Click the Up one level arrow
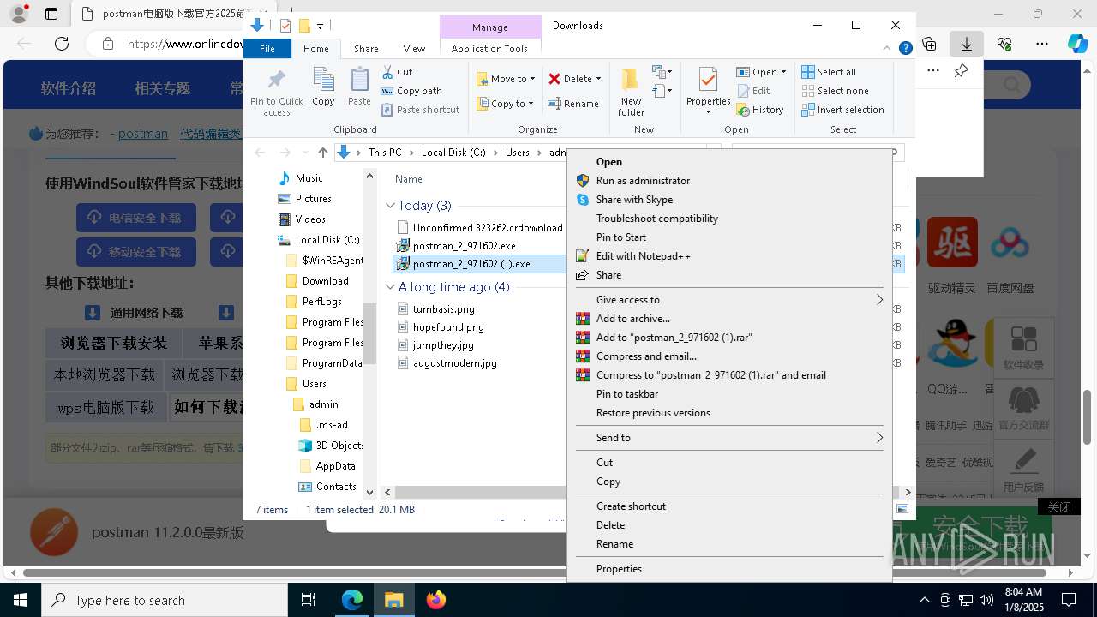Viewport: 1097px width, 617px height. (322, 153)
